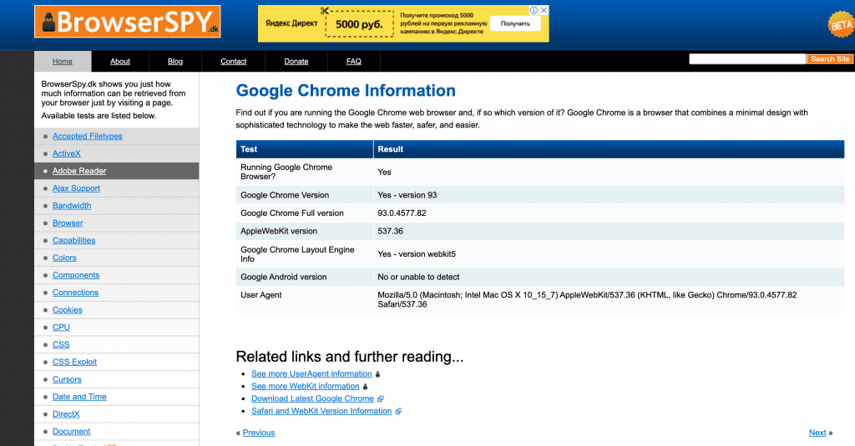Click the Related links and further reading heading
Image resolution: width=855 pixels, height=446 pixels.
pos(350,357)
